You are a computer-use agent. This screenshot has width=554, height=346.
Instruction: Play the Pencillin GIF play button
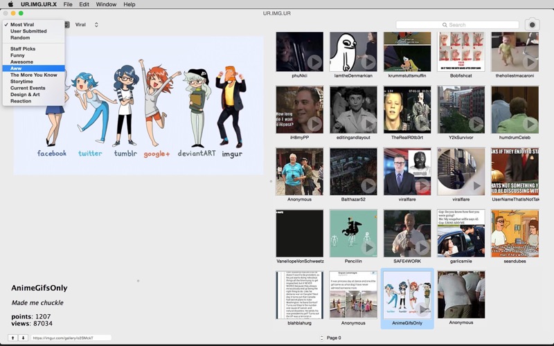tap(368, 248)
